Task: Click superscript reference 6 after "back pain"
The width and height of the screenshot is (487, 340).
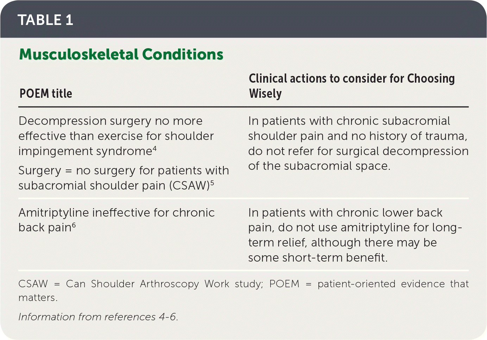Action: [x=74, y=225]
